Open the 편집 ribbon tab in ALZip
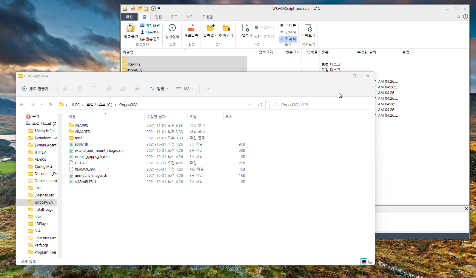The width and height of the screenshot is (476, 278). 158,17
